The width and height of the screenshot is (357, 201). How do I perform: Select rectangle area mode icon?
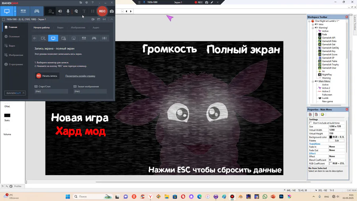(43, 38)
